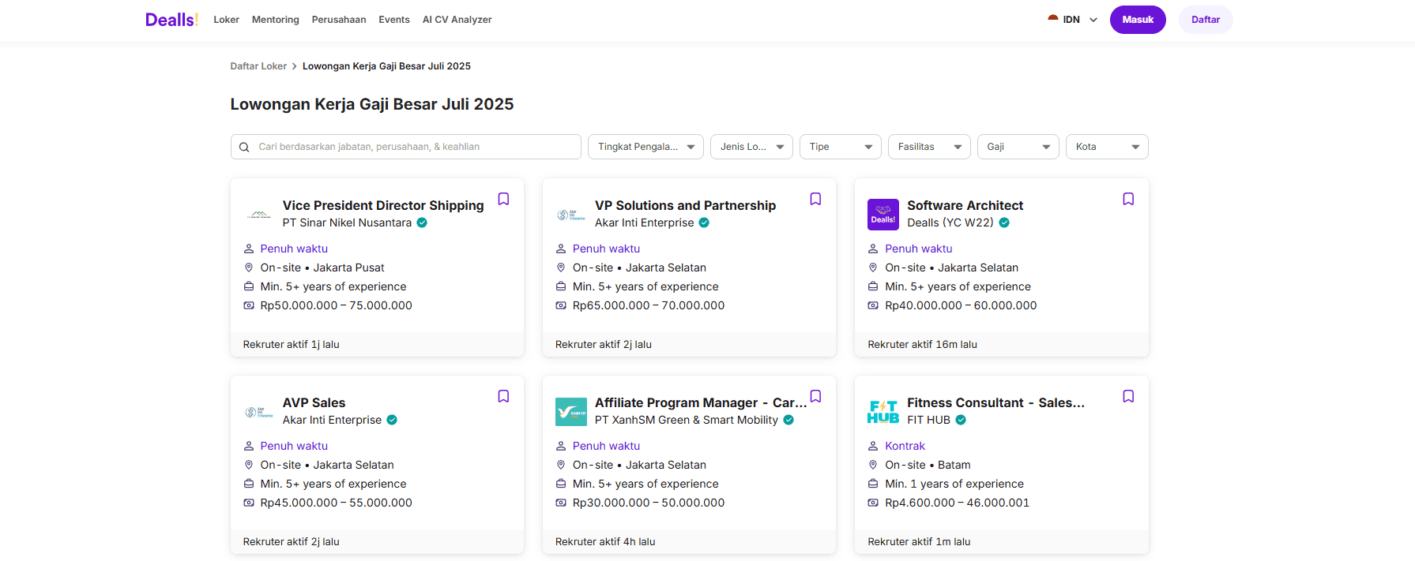This screenshot has width=1415, height=561.
Task: Click 'PT Sinar Nikel Nusantara' company name
Action: click(347, 223)
